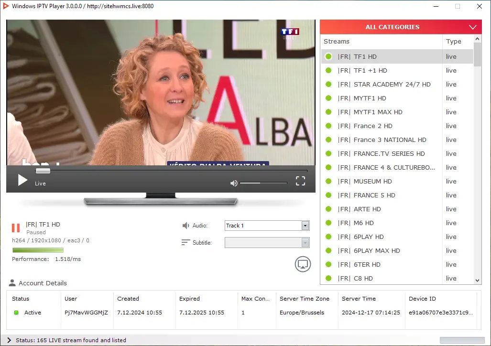Click green dot beside FRANCE 5 HD
The height and width of the screenshot is (346, 491).
pos(328,195)
